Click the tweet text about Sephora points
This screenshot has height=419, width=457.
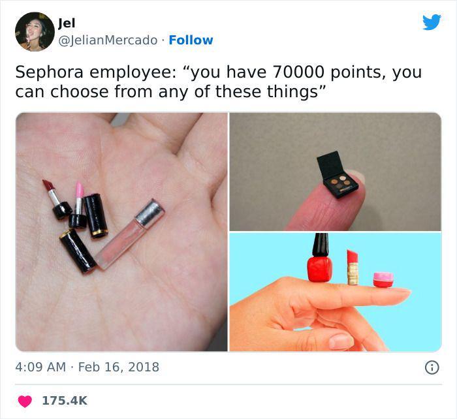point(219,82)
